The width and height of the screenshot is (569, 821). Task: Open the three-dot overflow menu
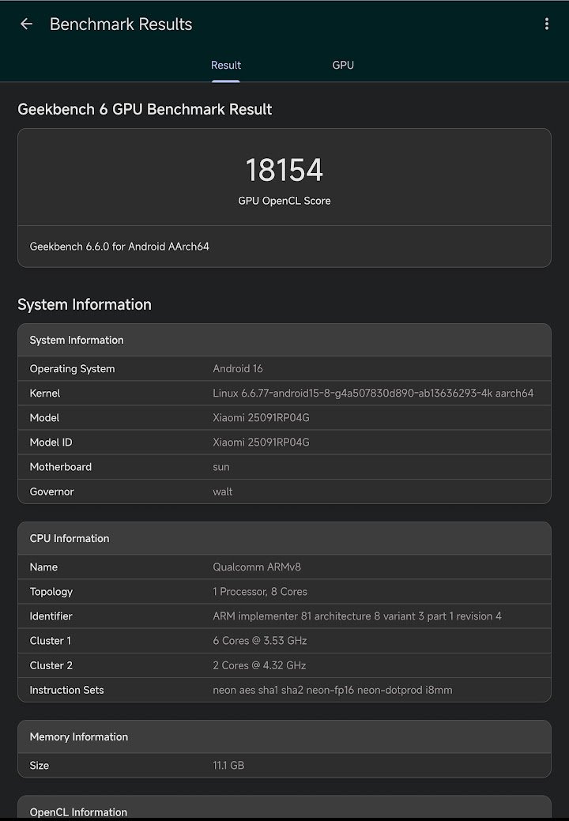pyautogui.click(x=547, y=24)
